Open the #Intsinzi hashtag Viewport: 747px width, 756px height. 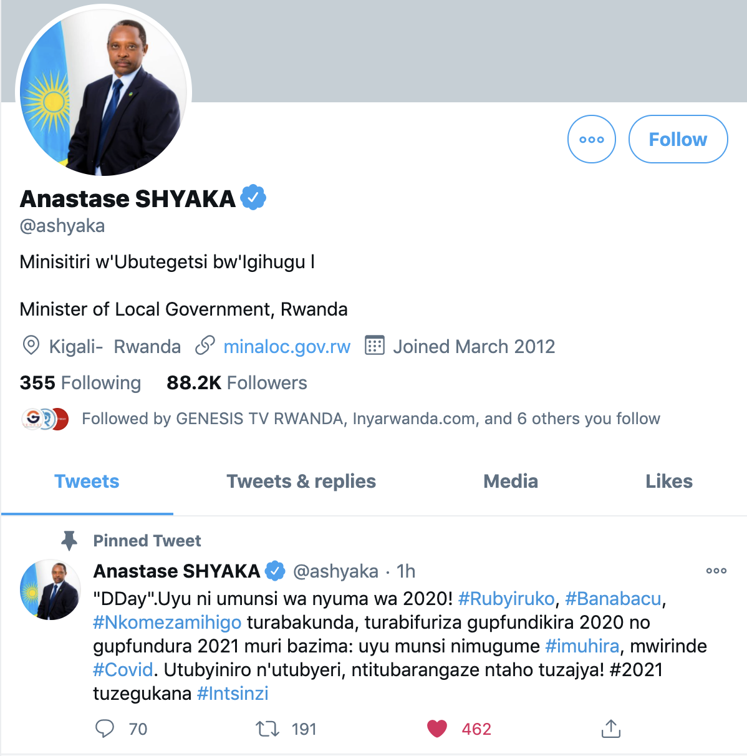pos(233,694)
